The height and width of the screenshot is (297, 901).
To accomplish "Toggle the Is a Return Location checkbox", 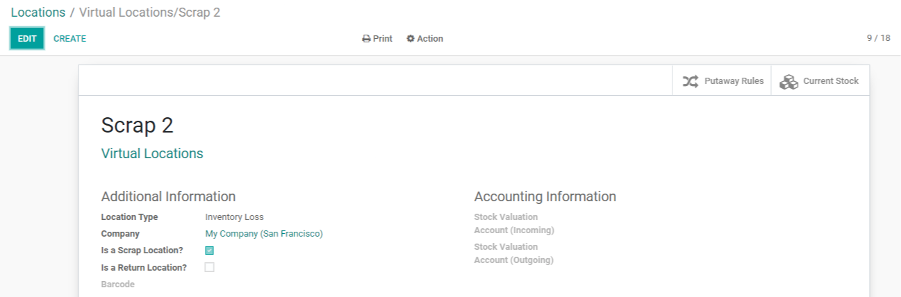I will point(209,267).
